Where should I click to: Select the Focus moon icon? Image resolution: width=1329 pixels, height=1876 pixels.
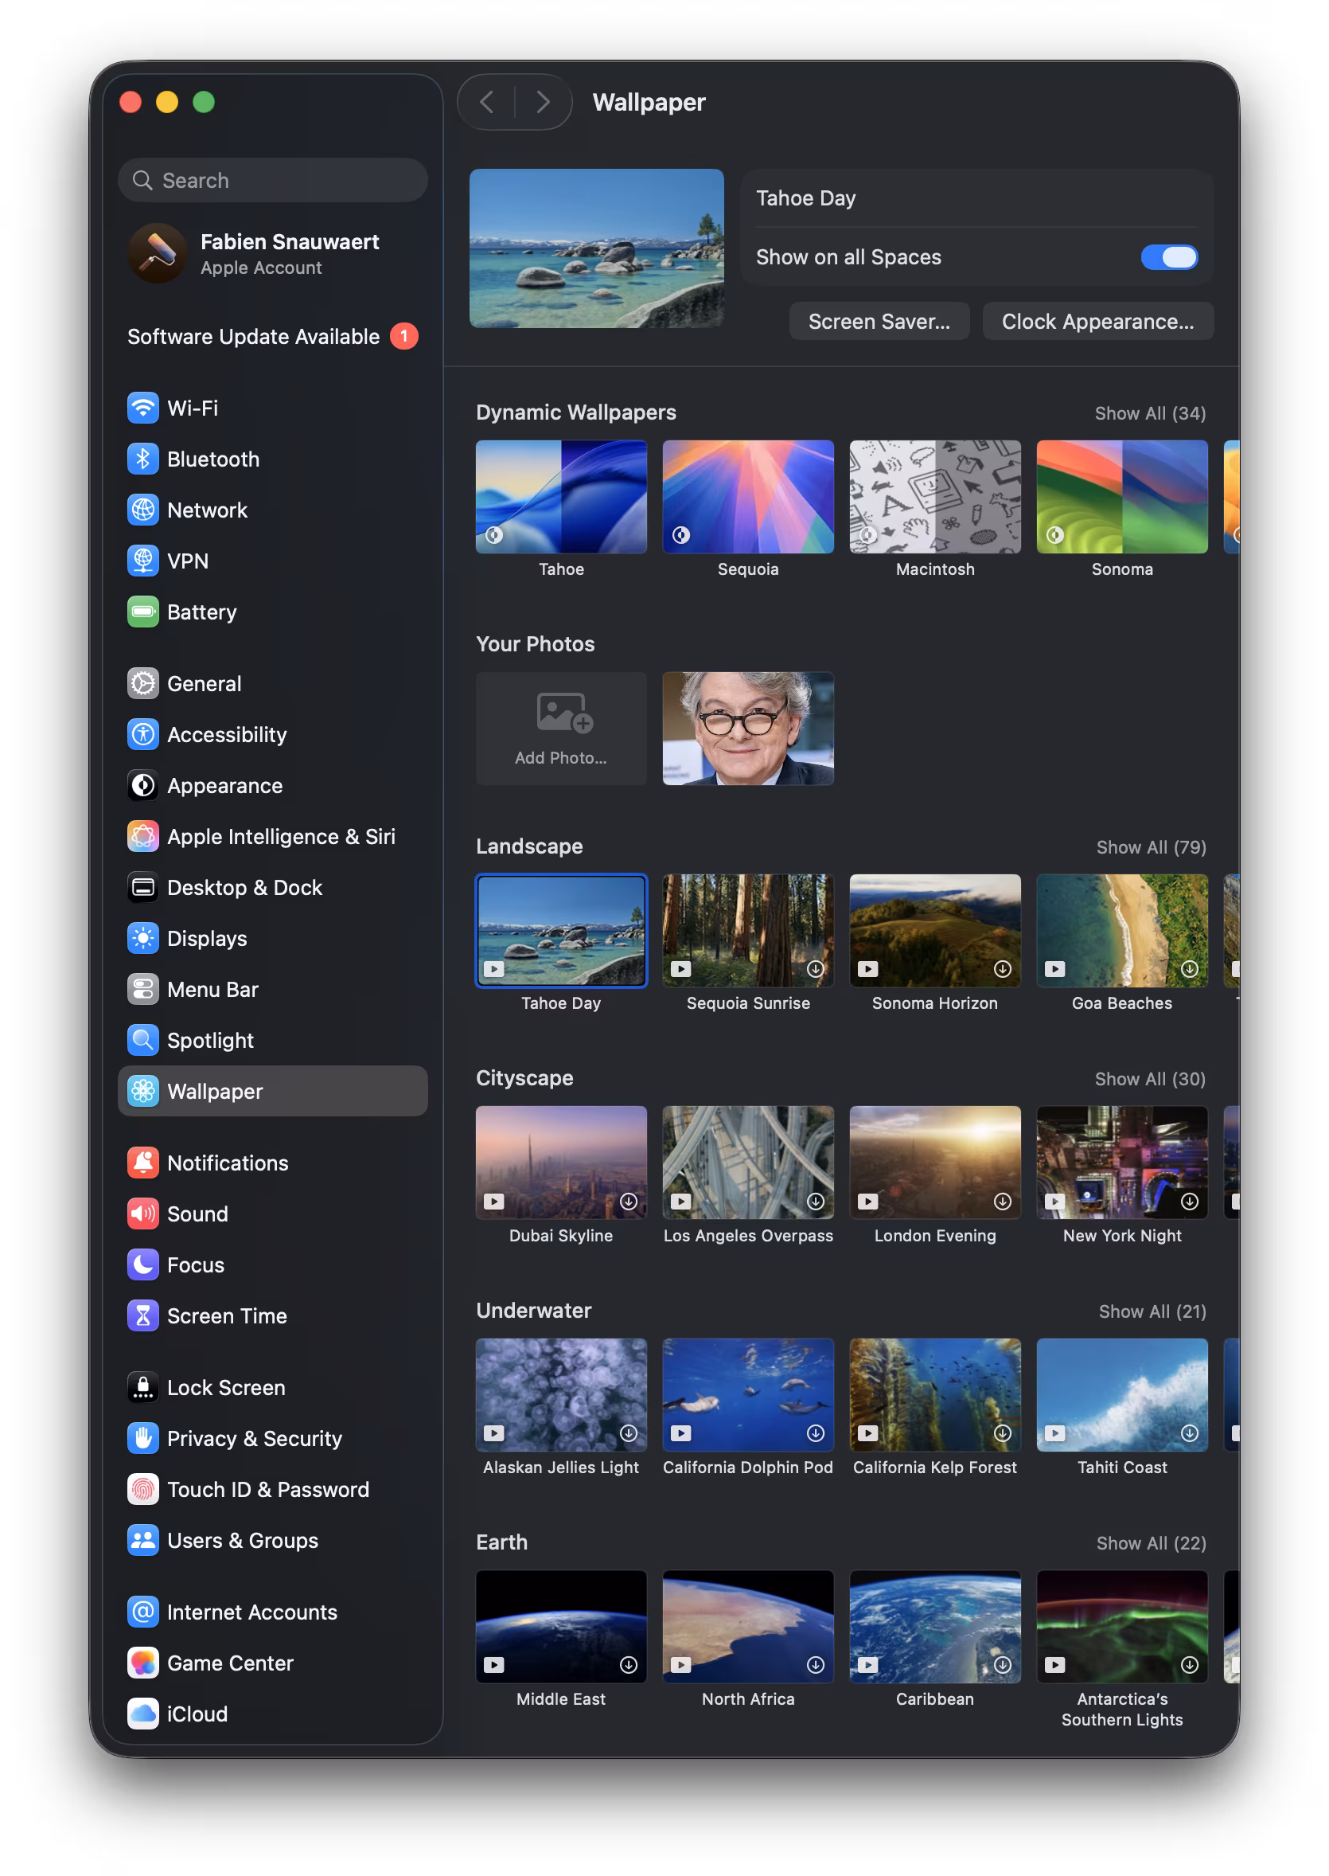(143, 1264)
